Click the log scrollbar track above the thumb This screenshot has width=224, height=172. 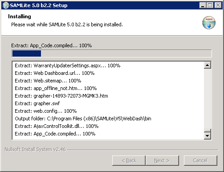(208, 98)
